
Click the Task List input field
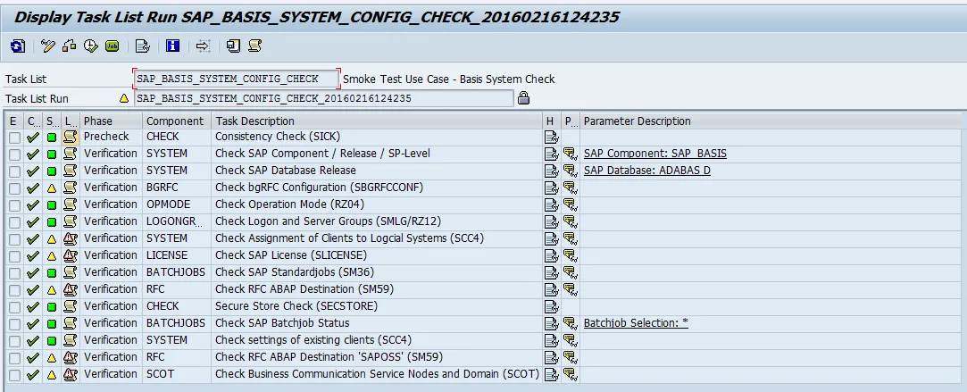coord(236,79)
